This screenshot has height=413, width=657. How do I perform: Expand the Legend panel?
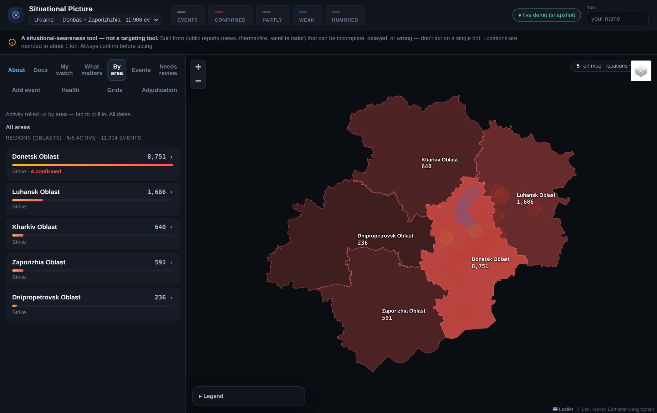pyautogui.click(x=248, y=396)
